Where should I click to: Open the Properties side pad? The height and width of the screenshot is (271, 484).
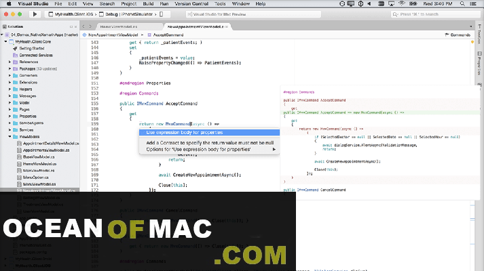pos(479,63)
